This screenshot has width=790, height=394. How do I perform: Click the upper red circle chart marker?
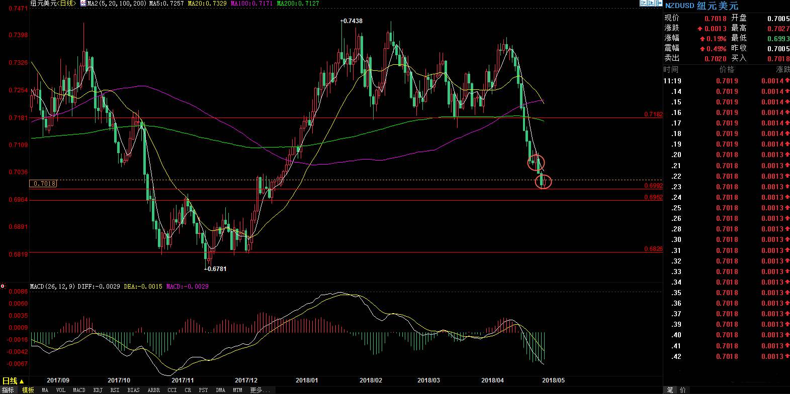tap(536, 163)
